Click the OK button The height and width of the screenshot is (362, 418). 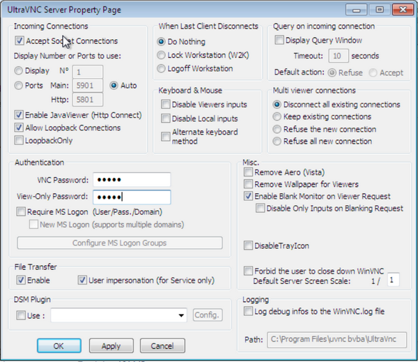59,346
